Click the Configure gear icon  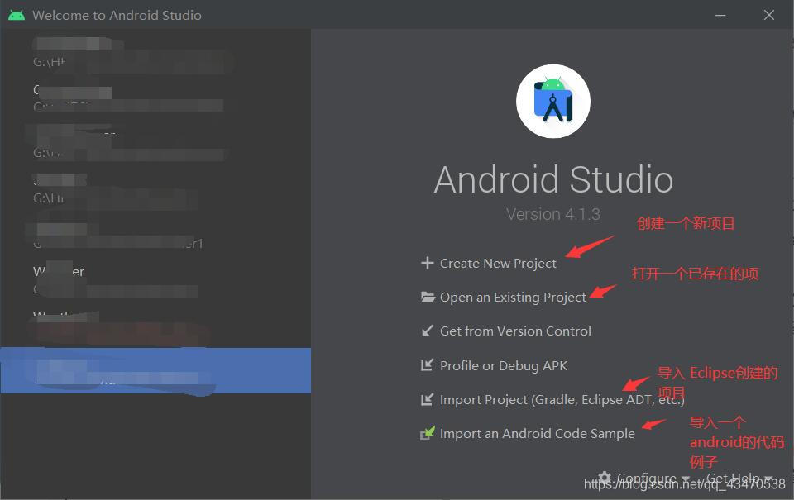coord(605,477)
